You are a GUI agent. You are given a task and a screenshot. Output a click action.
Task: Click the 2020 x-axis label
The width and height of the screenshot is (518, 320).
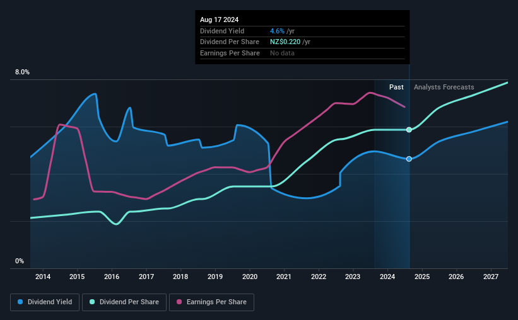[x=250, y=277]
